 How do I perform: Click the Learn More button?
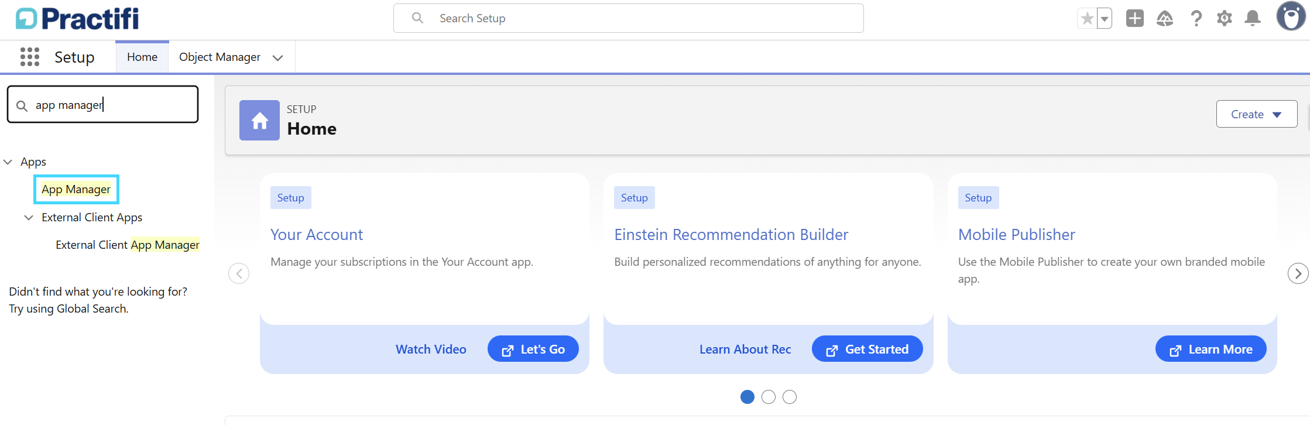[1211, 349]
